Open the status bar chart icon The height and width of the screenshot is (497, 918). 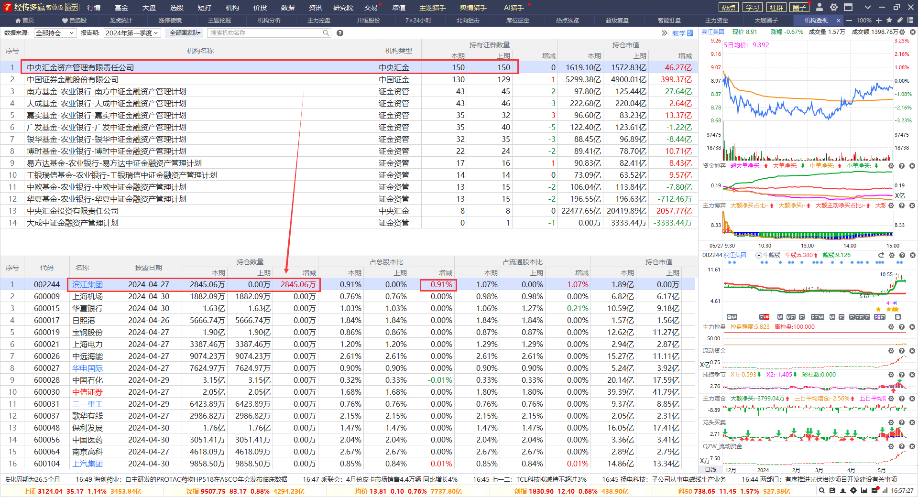[864, 491]
